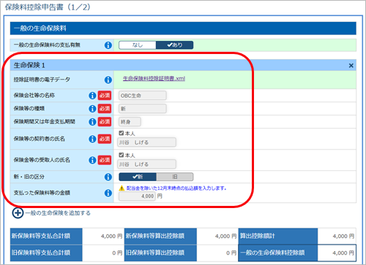
Task: Click info icon beside 保険期間又は年金支払期間
Action: tap(92, 122)
